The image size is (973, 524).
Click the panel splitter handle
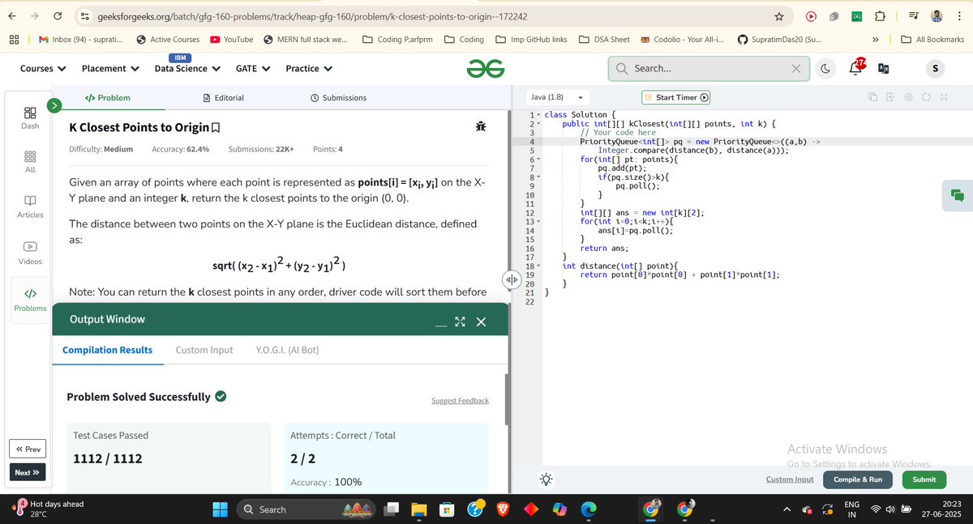[x=511, y=279]
